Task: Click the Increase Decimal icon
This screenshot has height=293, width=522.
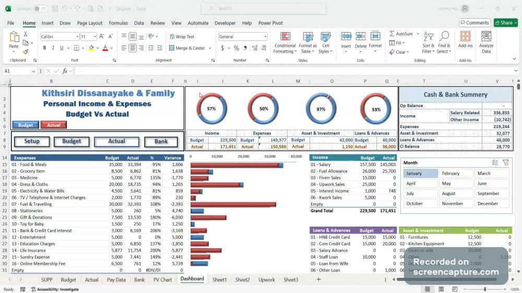Action: click(255, 48)
